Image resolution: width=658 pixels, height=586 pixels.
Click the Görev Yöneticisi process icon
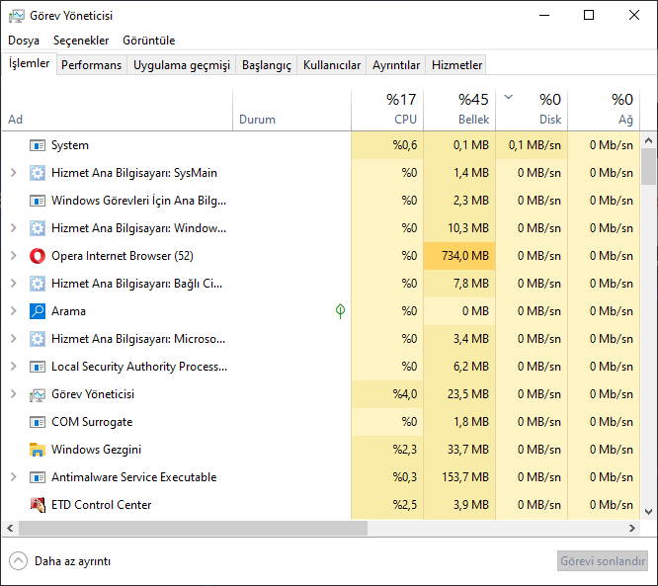tap(38, 394)
